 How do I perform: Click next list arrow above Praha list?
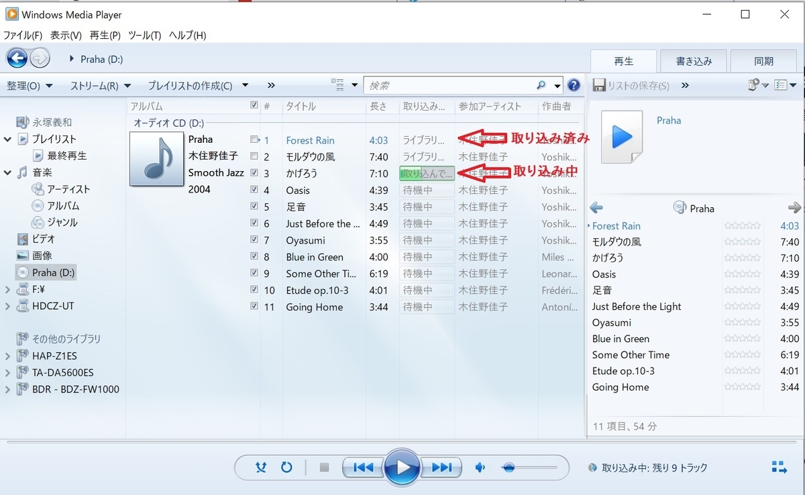[795, 208]
